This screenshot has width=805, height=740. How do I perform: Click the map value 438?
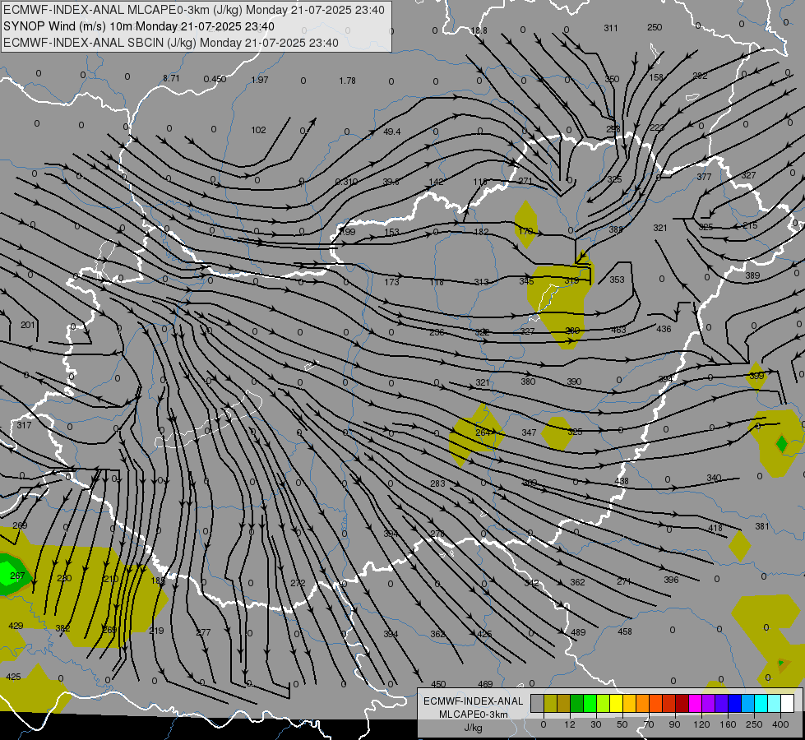[621, 481]
